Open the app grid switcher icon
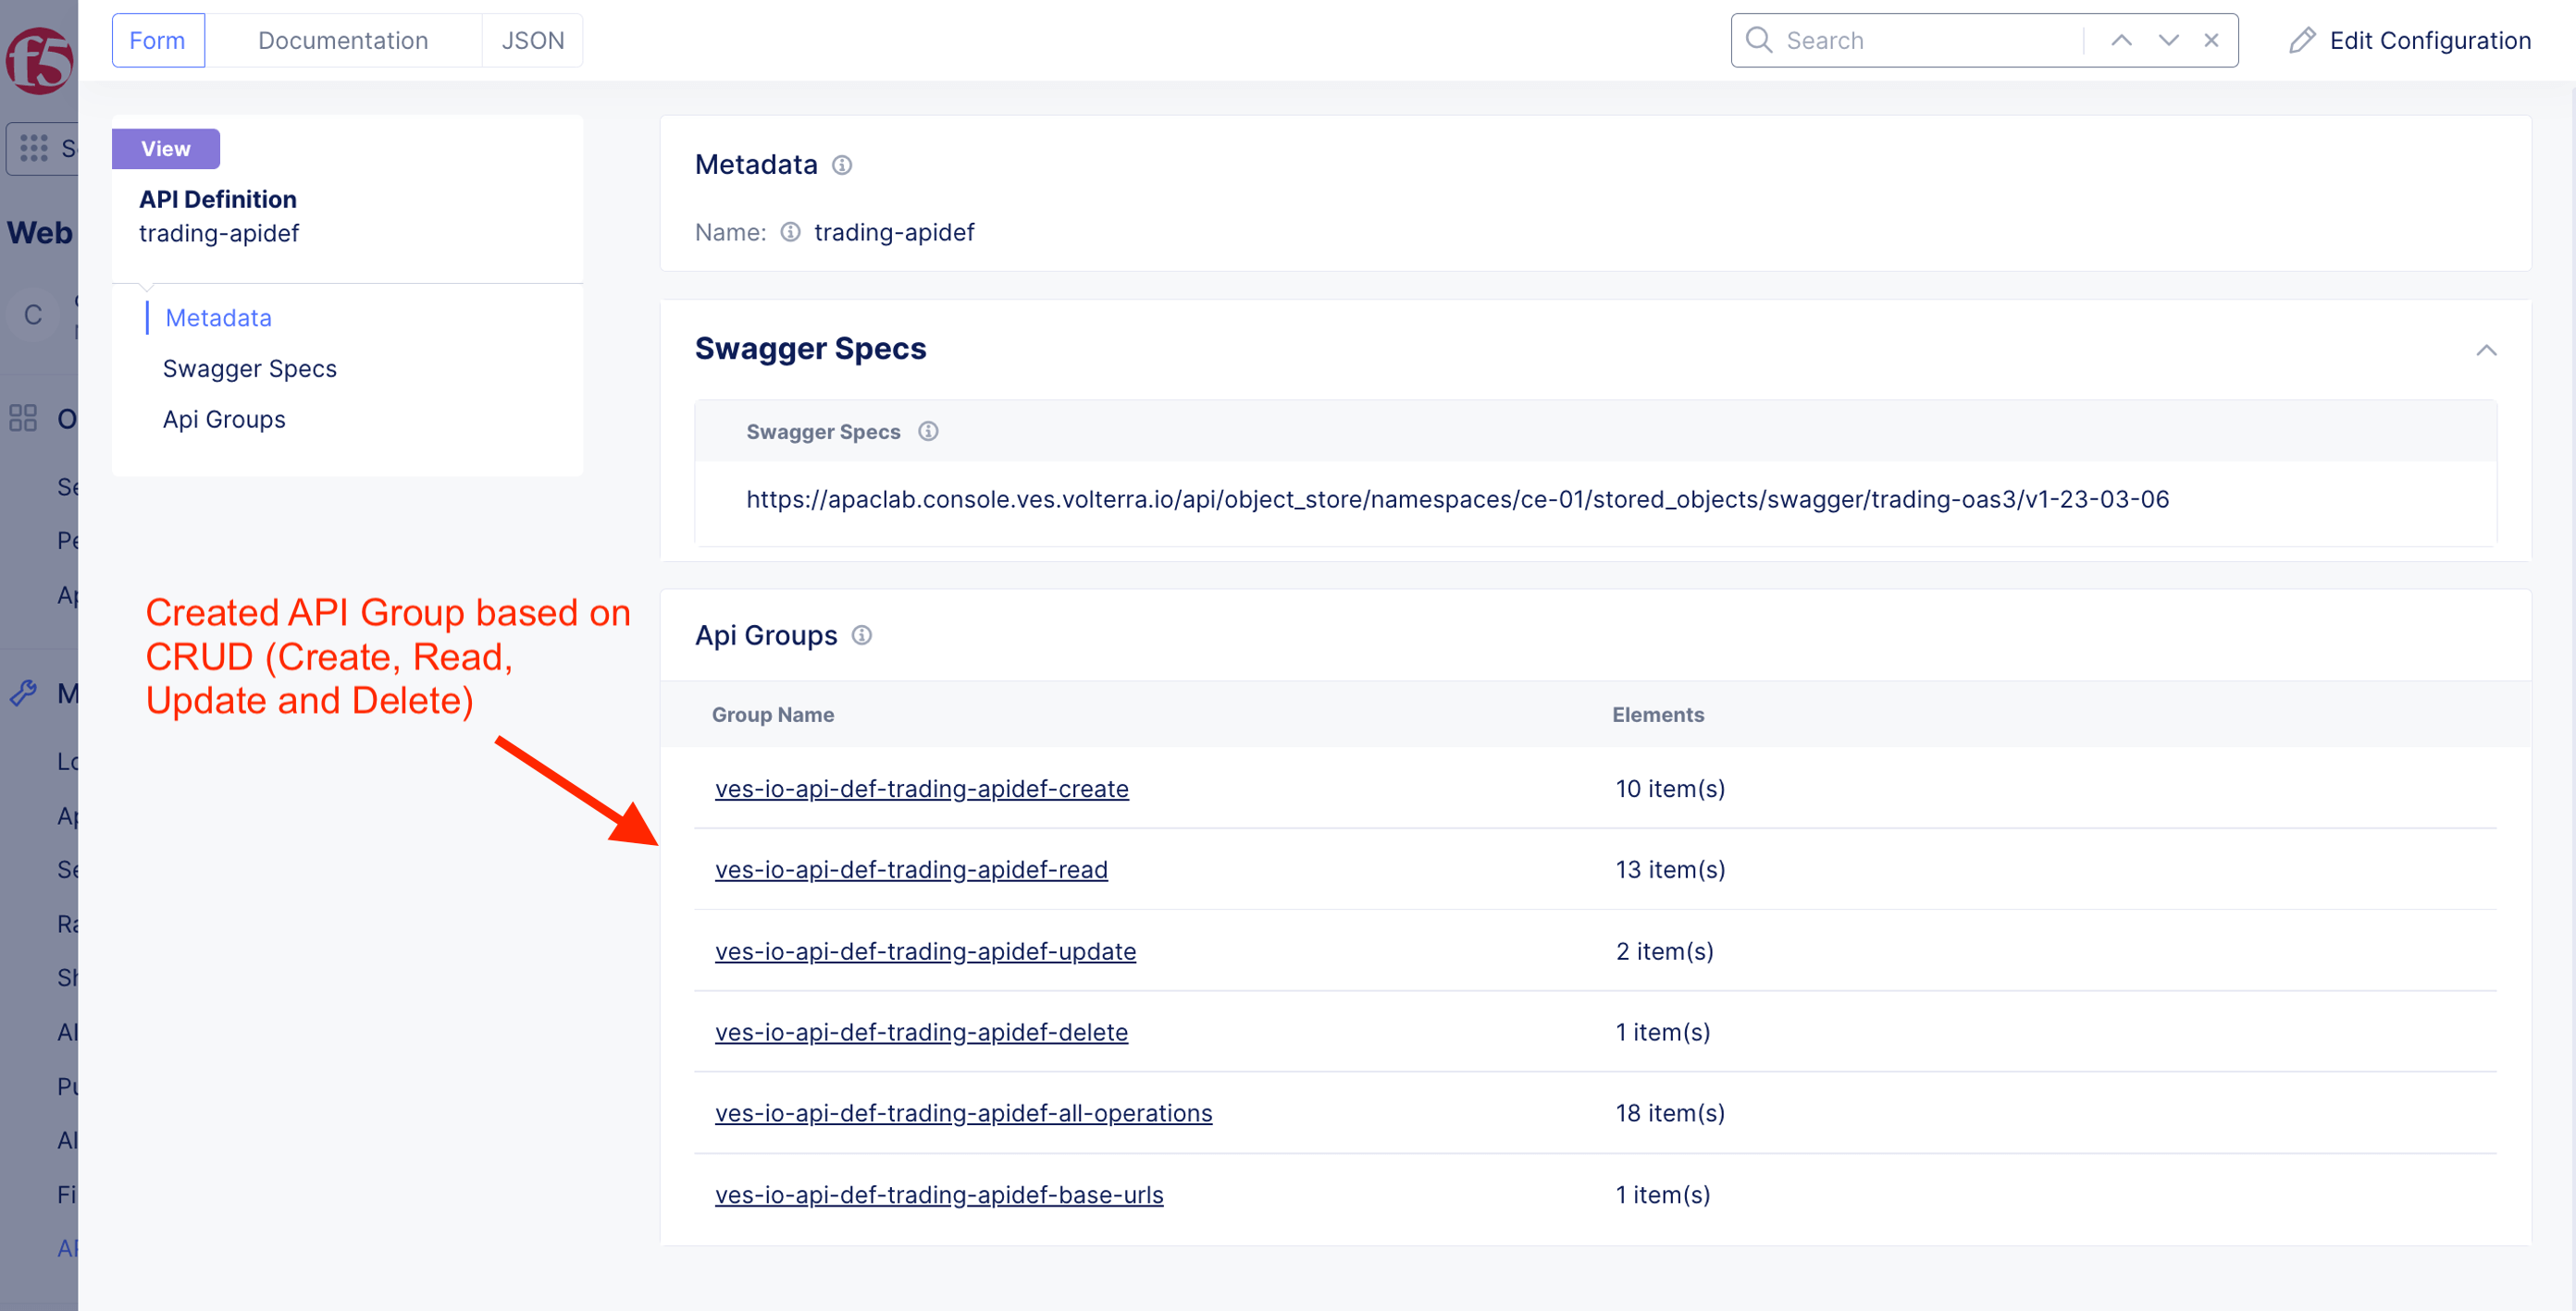 click(33, 149)
